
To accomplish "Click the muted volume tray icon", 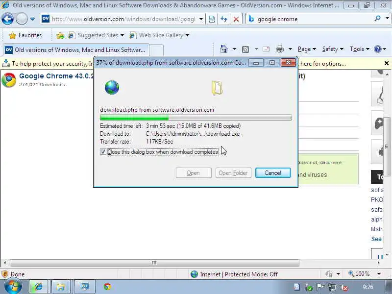I will [344, 288].
